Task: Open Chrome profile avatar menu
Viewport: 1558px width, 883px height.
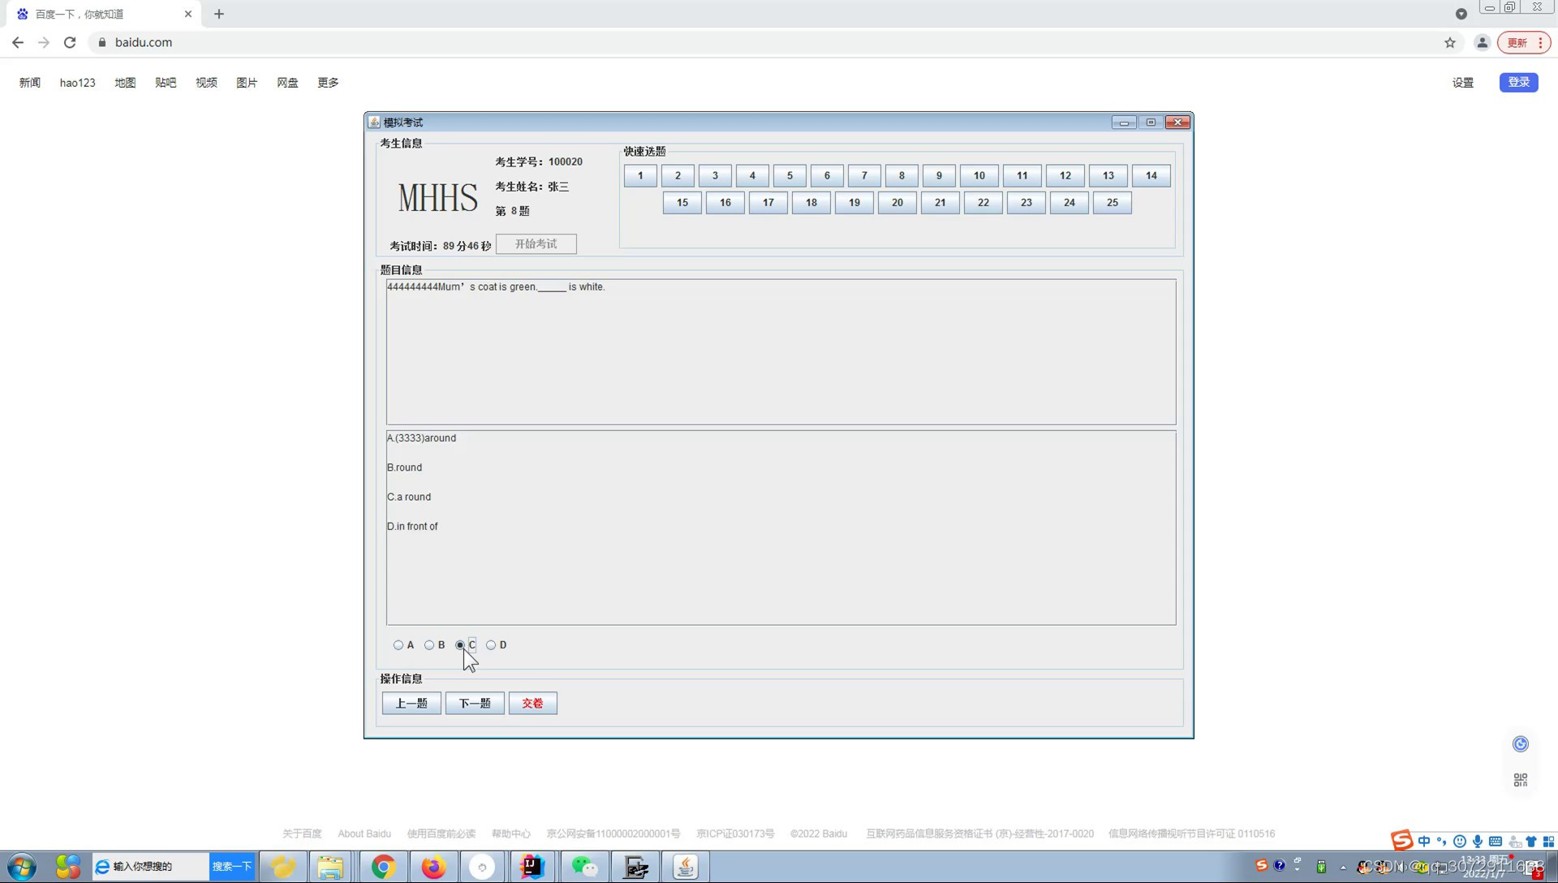Action: [x=1482, y=42]
